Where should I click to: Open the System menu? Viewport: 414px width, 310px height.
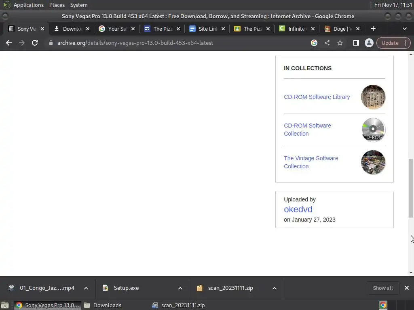click(x=79, y=5)
